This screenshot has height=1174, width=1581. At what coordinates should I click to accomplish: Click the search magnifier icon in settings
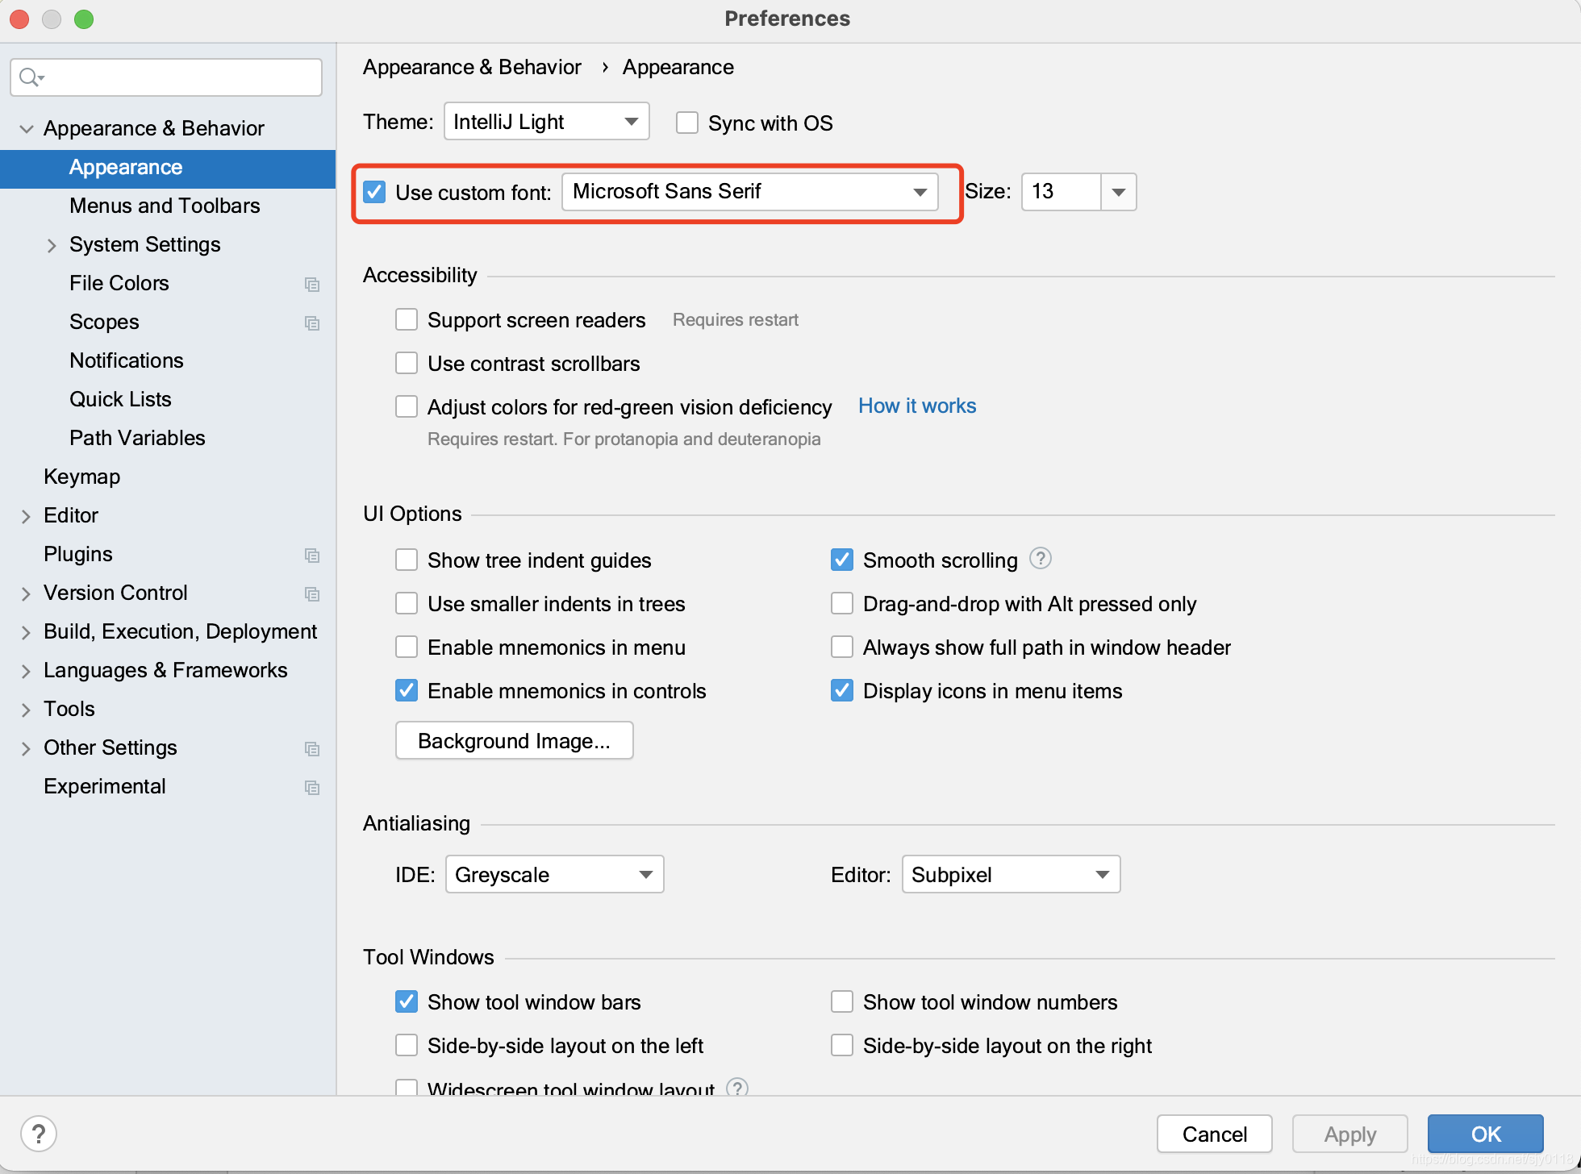(31, 77)
